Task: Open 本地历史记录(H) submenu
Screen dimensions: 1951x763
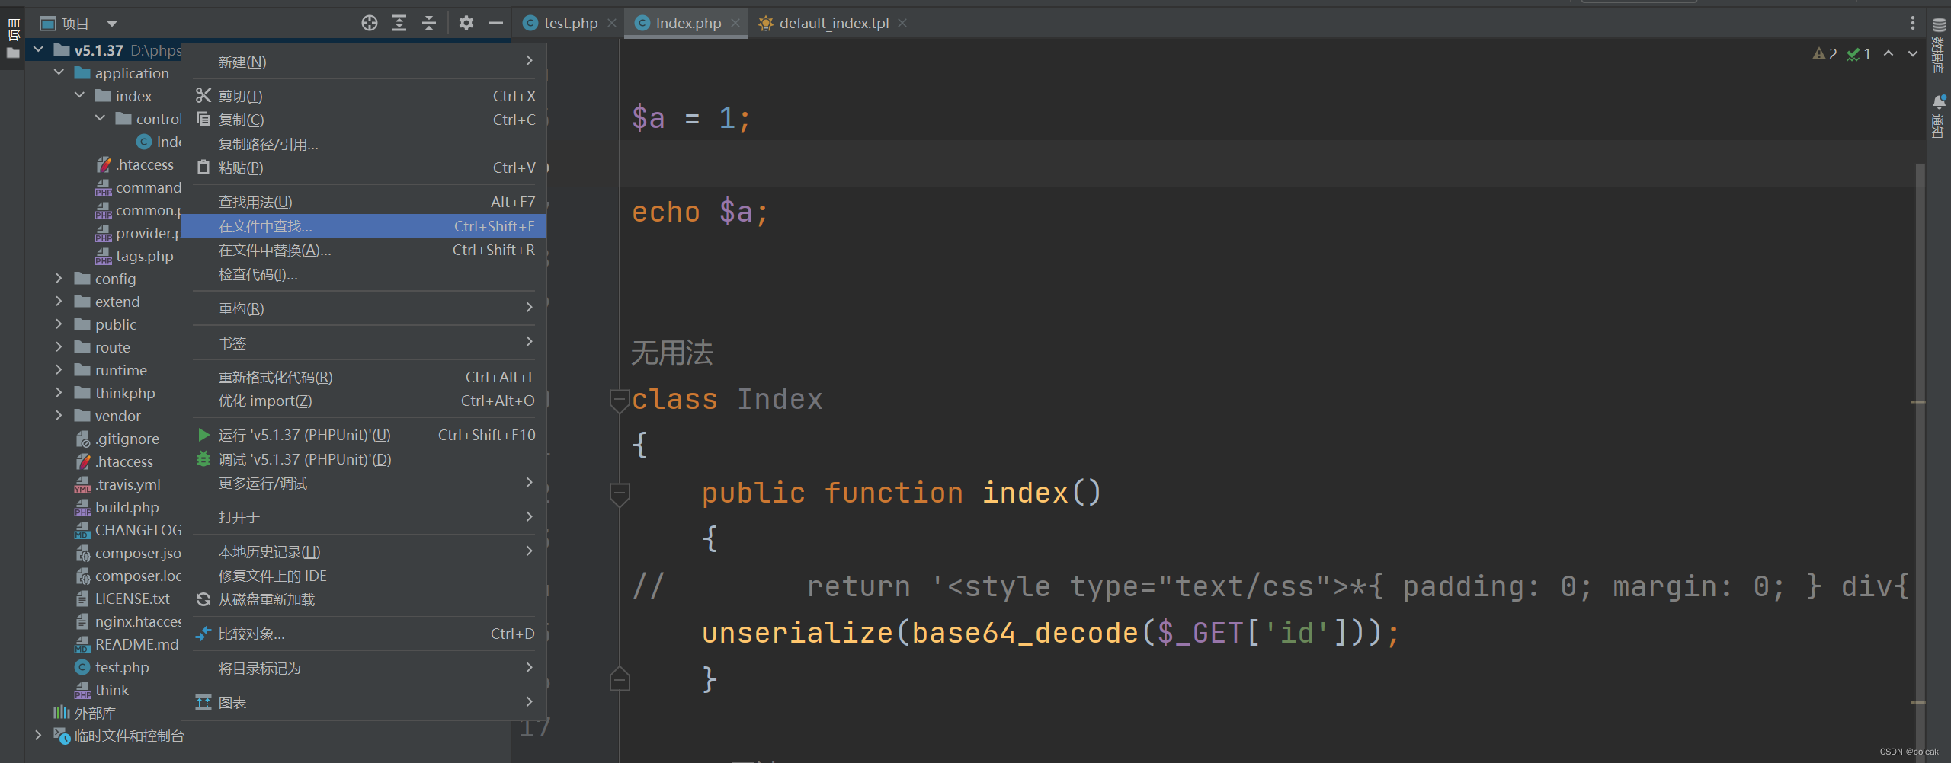Action: click(364, 551)
